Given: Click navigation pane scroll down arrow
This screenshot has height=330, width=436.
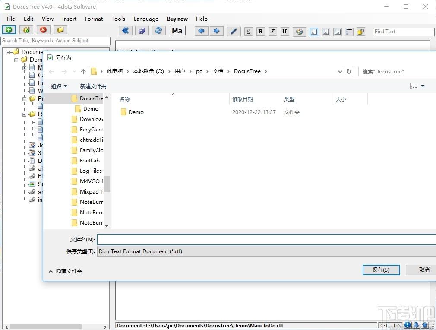Looking at the screenshot, I should click(107, 225).
